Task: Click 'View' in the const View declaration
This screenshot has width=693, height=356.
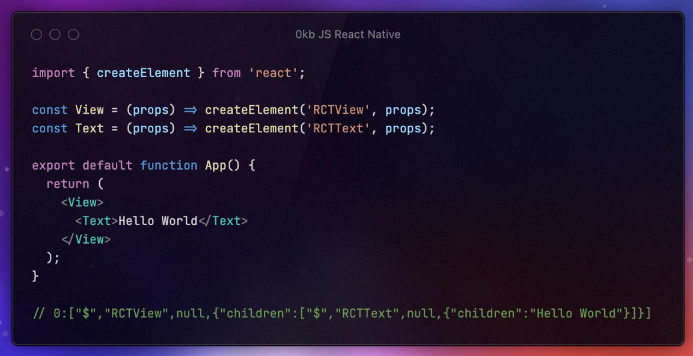Action: tap(90, 109)
